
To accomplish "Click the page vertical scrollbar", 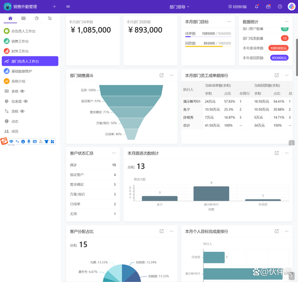I will pos(297,57).
